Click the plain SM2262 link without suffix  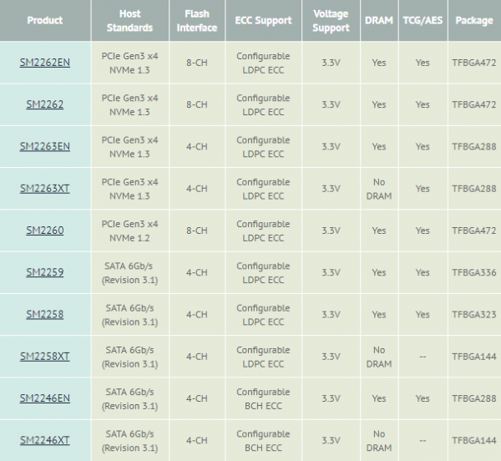click(x=45, y=104)
